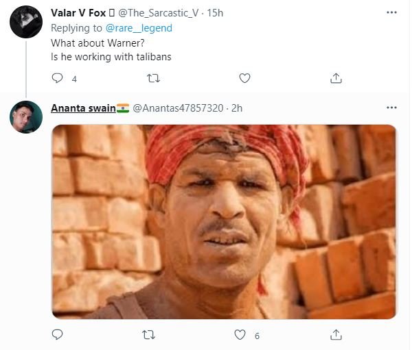Retweet Valar V Fox's tweet about Warner
Screen dimensions: 412x350
(154, 78)
